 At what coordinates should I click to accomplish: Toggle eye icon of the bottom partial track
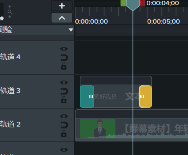pyautogui.click(x=64, y=150)
